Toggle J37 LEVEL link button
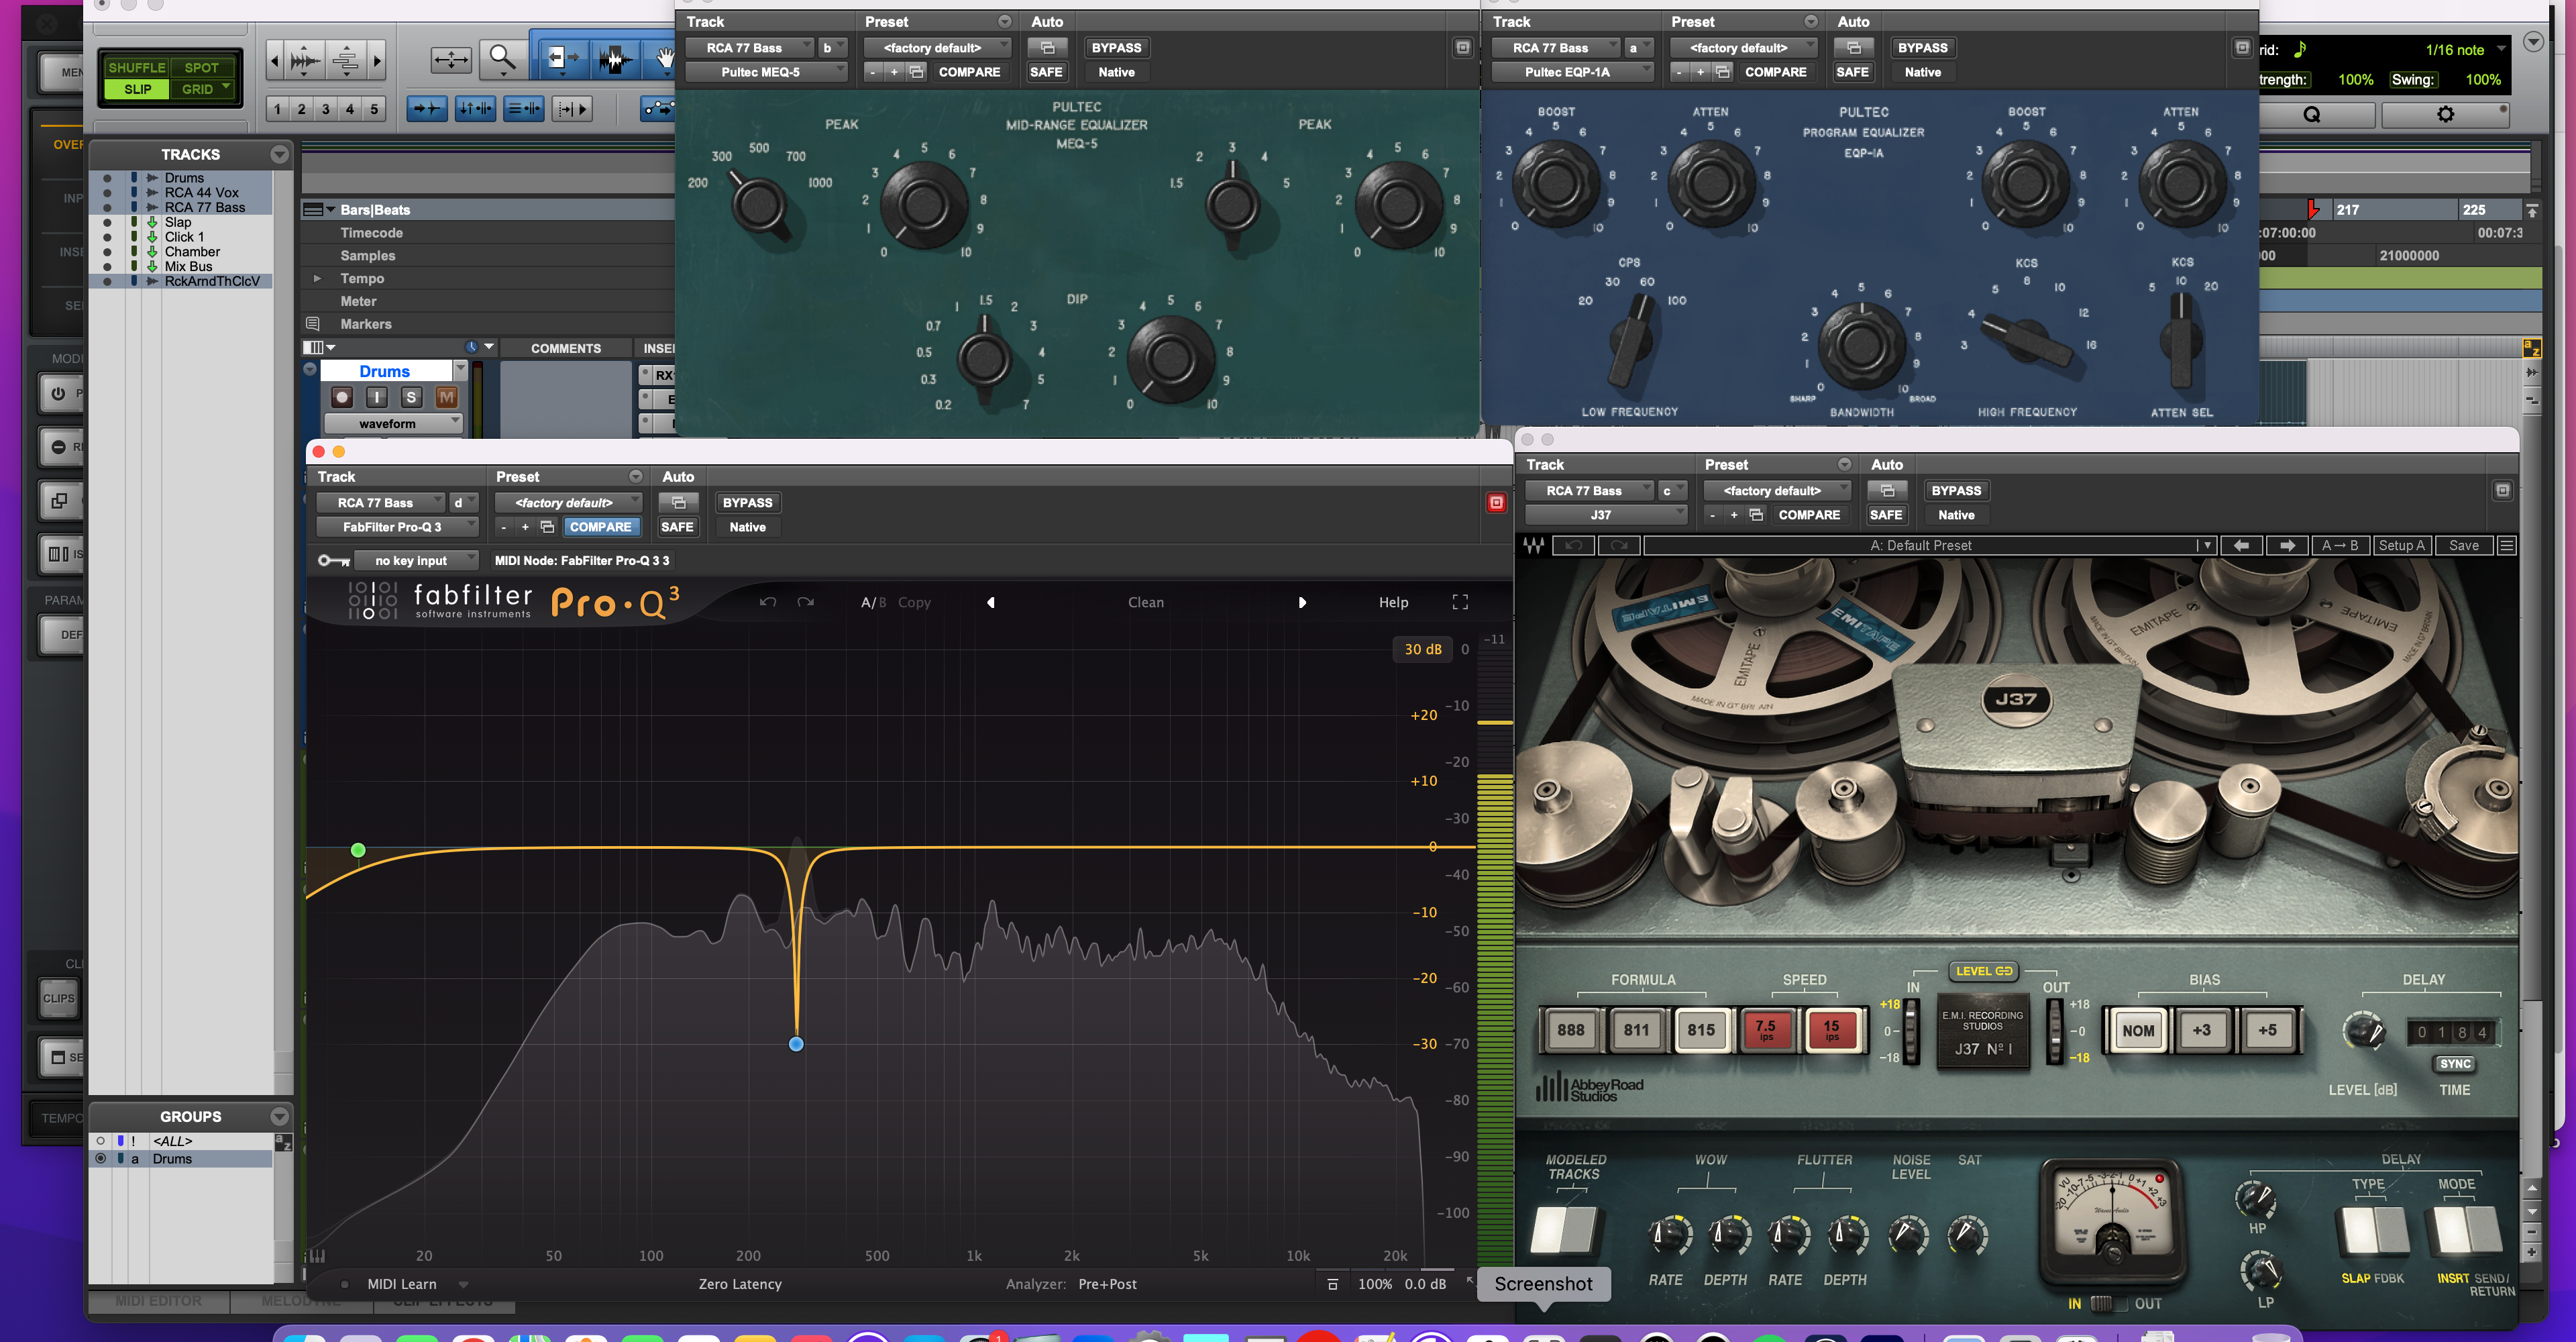The image size is (2576, 1342). click(x=1984, y=971)
